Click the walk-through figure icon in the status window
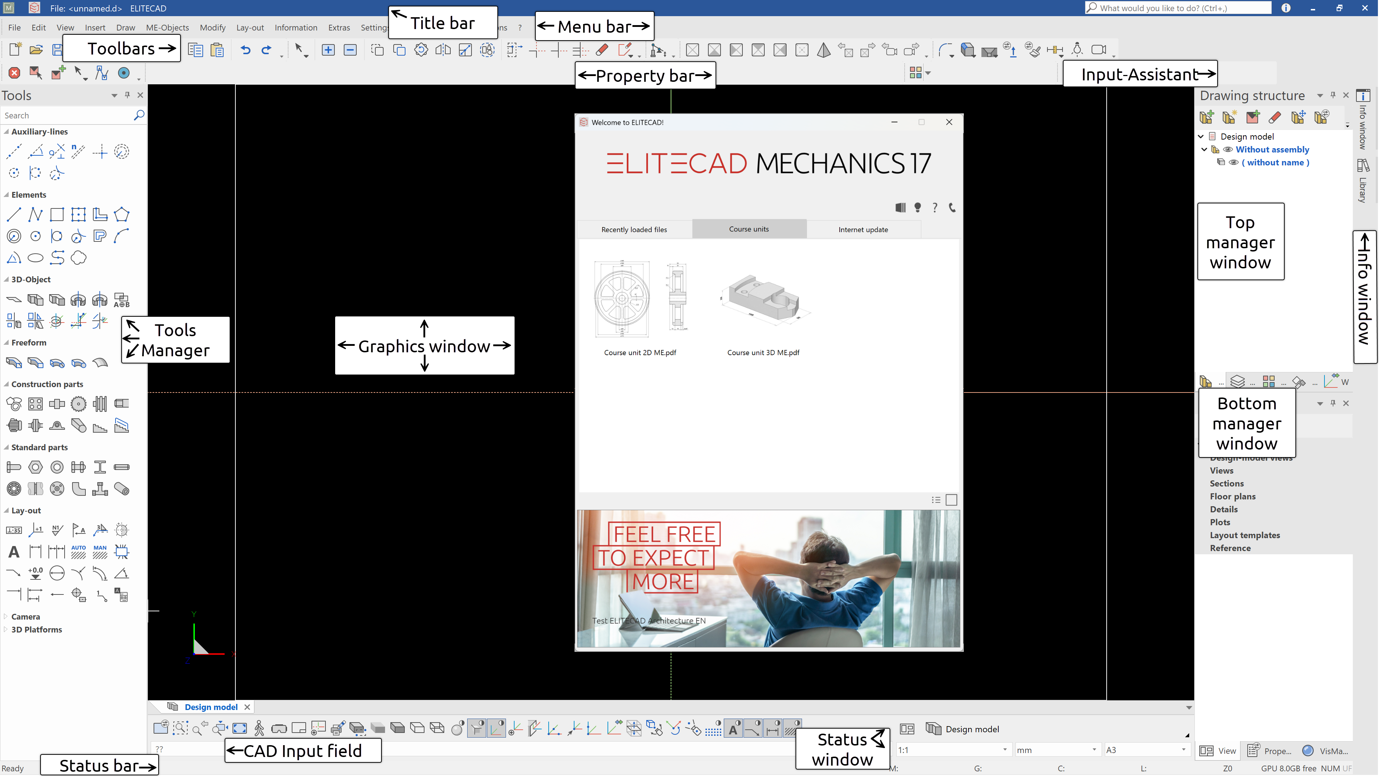1379x776 pixels. point(259,728)
